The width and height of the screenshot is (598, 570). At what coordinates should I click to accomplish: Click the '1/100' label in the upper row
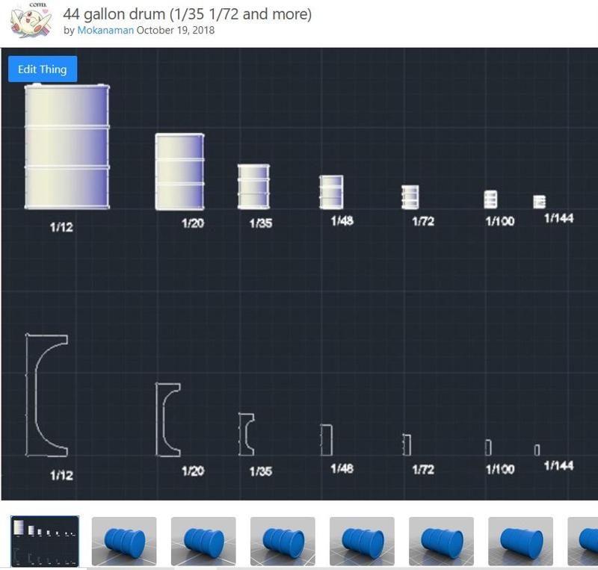pos(500,221)
